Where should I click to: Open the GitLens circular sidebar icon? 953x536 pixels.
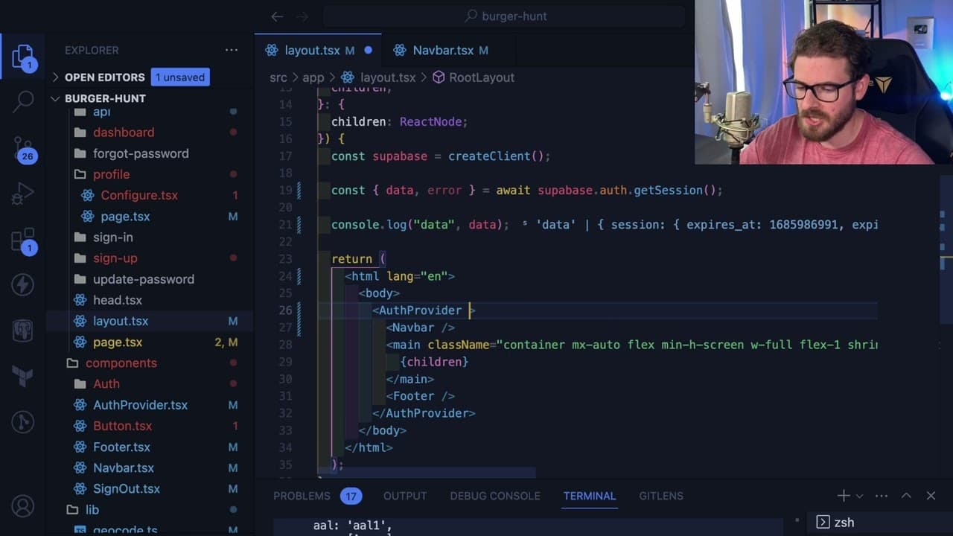(22, 422)
